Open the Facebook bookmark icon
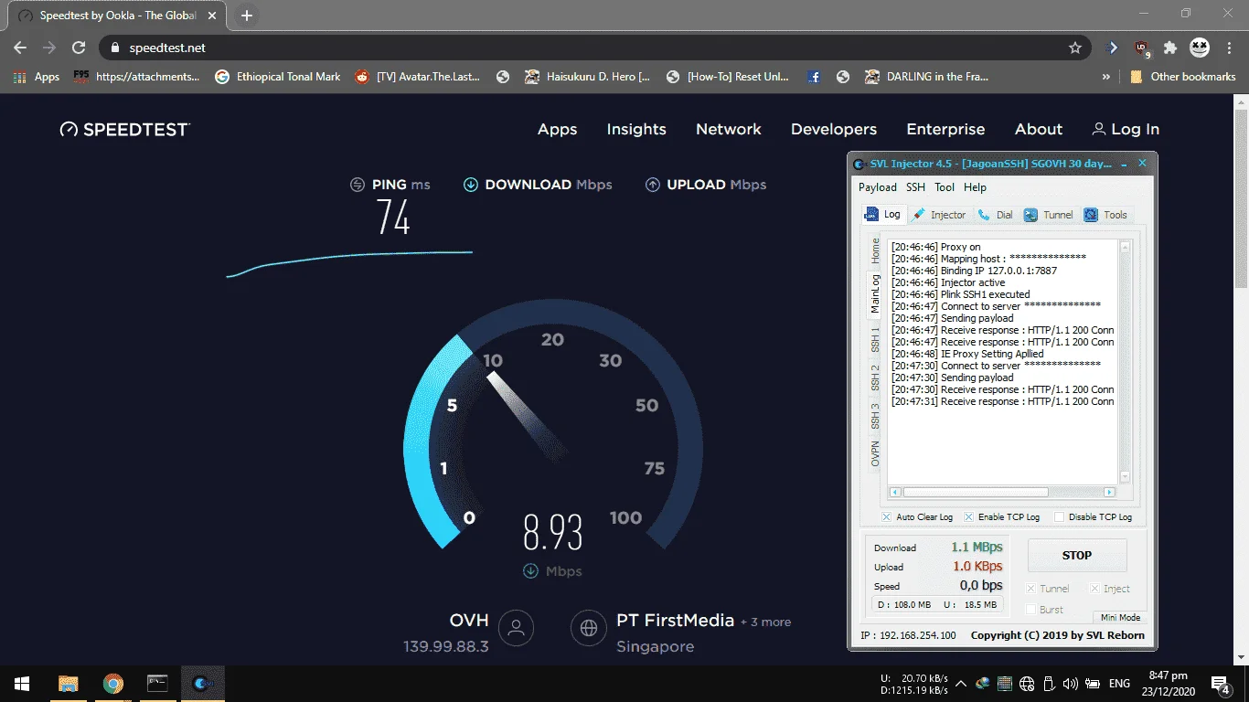 point(814,77)
